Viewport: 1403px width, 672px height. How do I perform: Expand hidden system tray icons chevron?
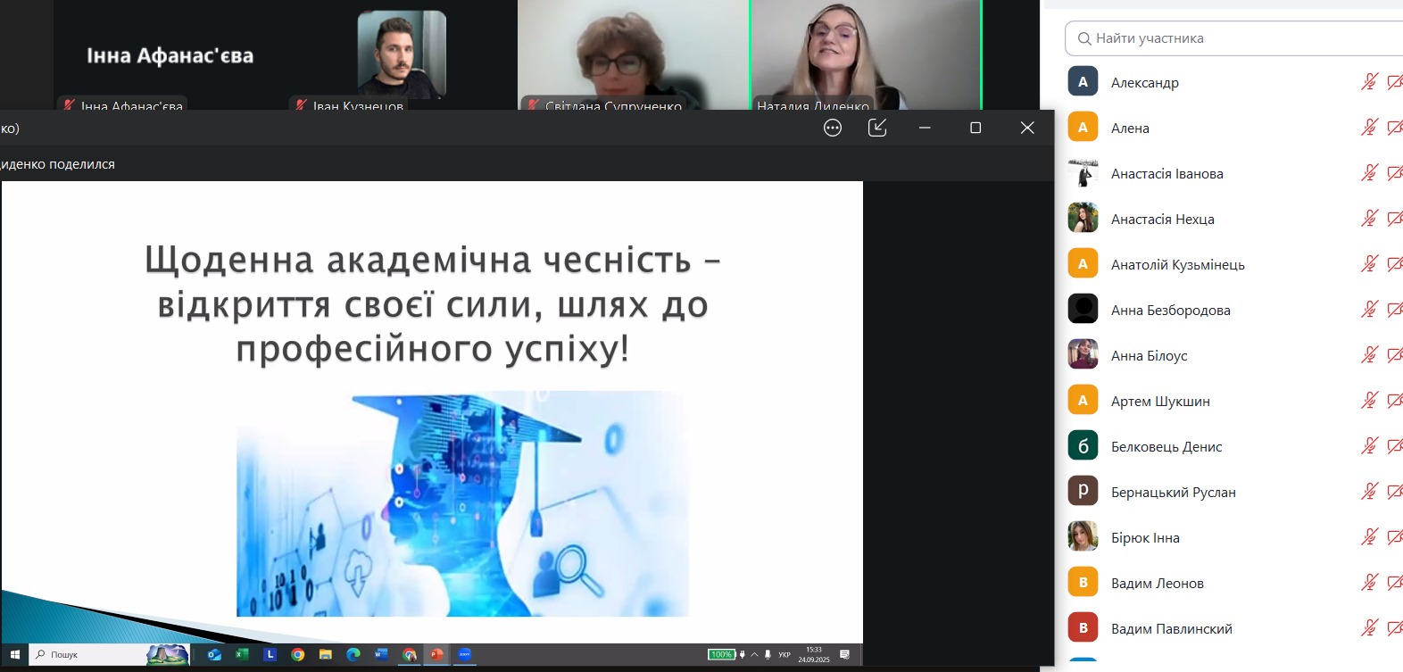755,654
